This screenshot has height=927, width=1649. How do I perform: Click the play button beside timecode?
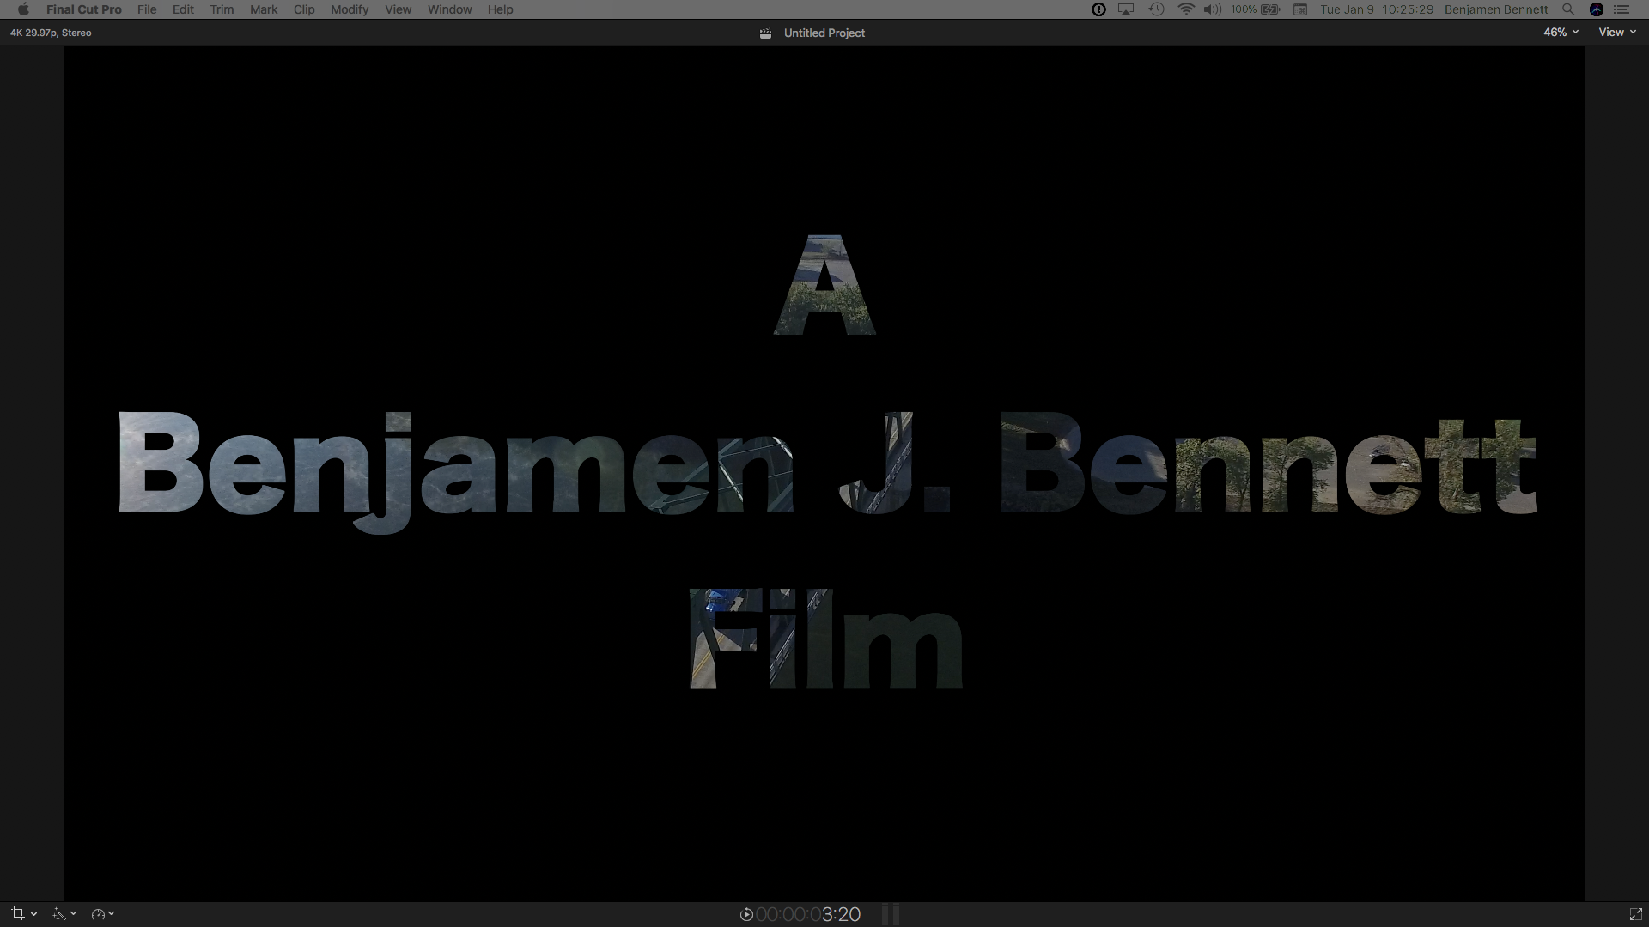(746, 915)
